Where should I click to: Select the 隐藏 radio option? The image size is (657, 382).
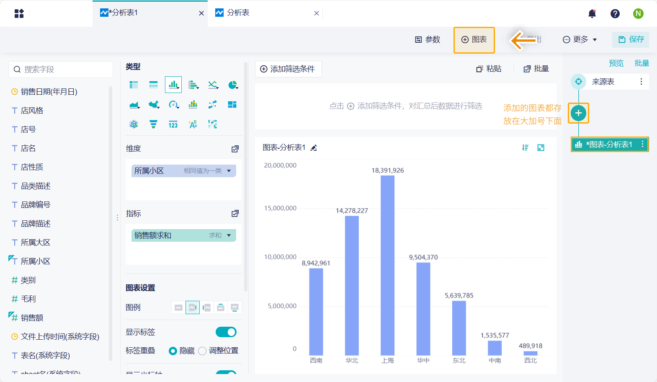point(173,351)
